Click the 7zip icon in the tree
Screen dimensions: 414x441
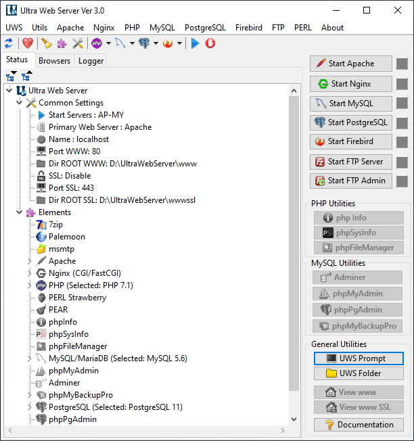[41, 225]
